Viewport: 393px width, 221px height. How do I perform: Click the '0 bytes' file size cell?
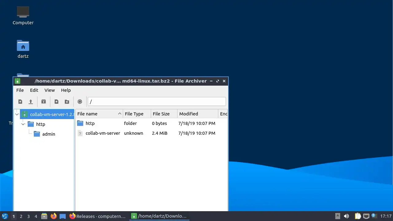pos(159,123)
